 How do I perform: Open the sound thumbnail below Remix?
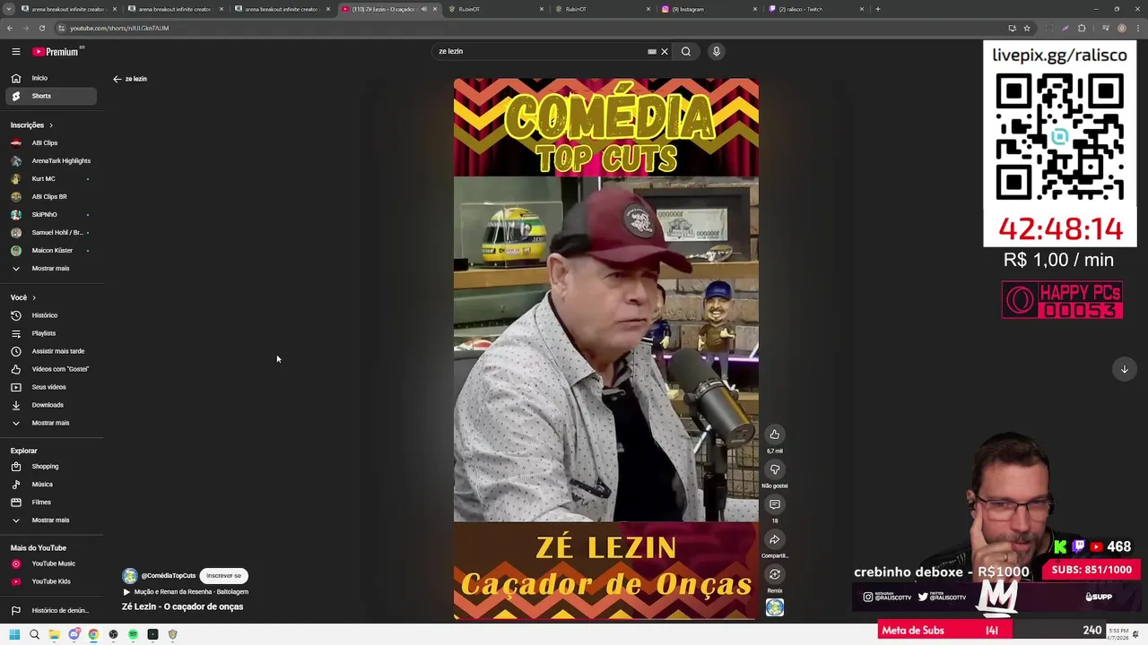(x=775, y=608)
